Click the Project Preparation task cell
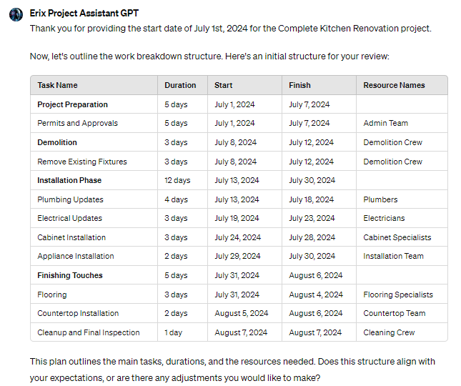 [73, 104]
